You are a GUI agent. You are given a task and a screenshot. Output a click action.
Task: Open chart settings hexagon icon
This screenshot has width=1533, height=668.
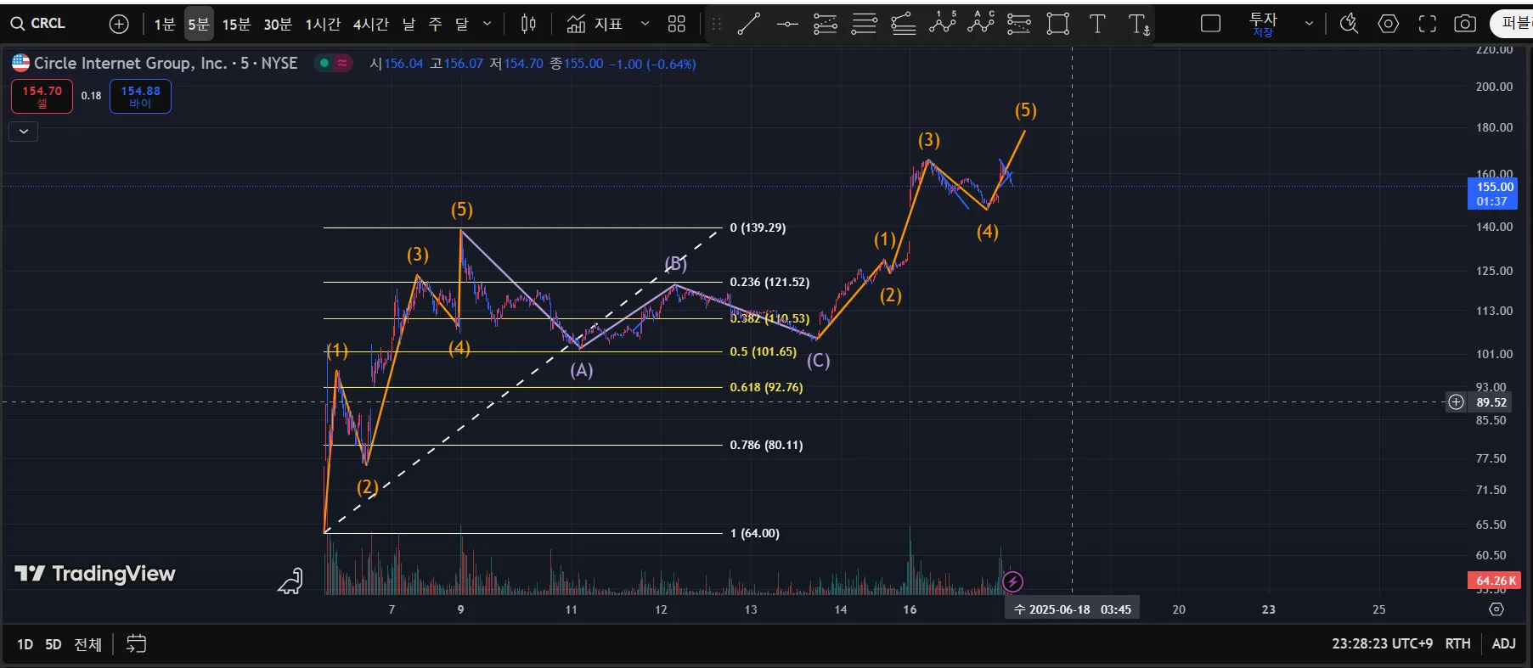point(1388,24)
